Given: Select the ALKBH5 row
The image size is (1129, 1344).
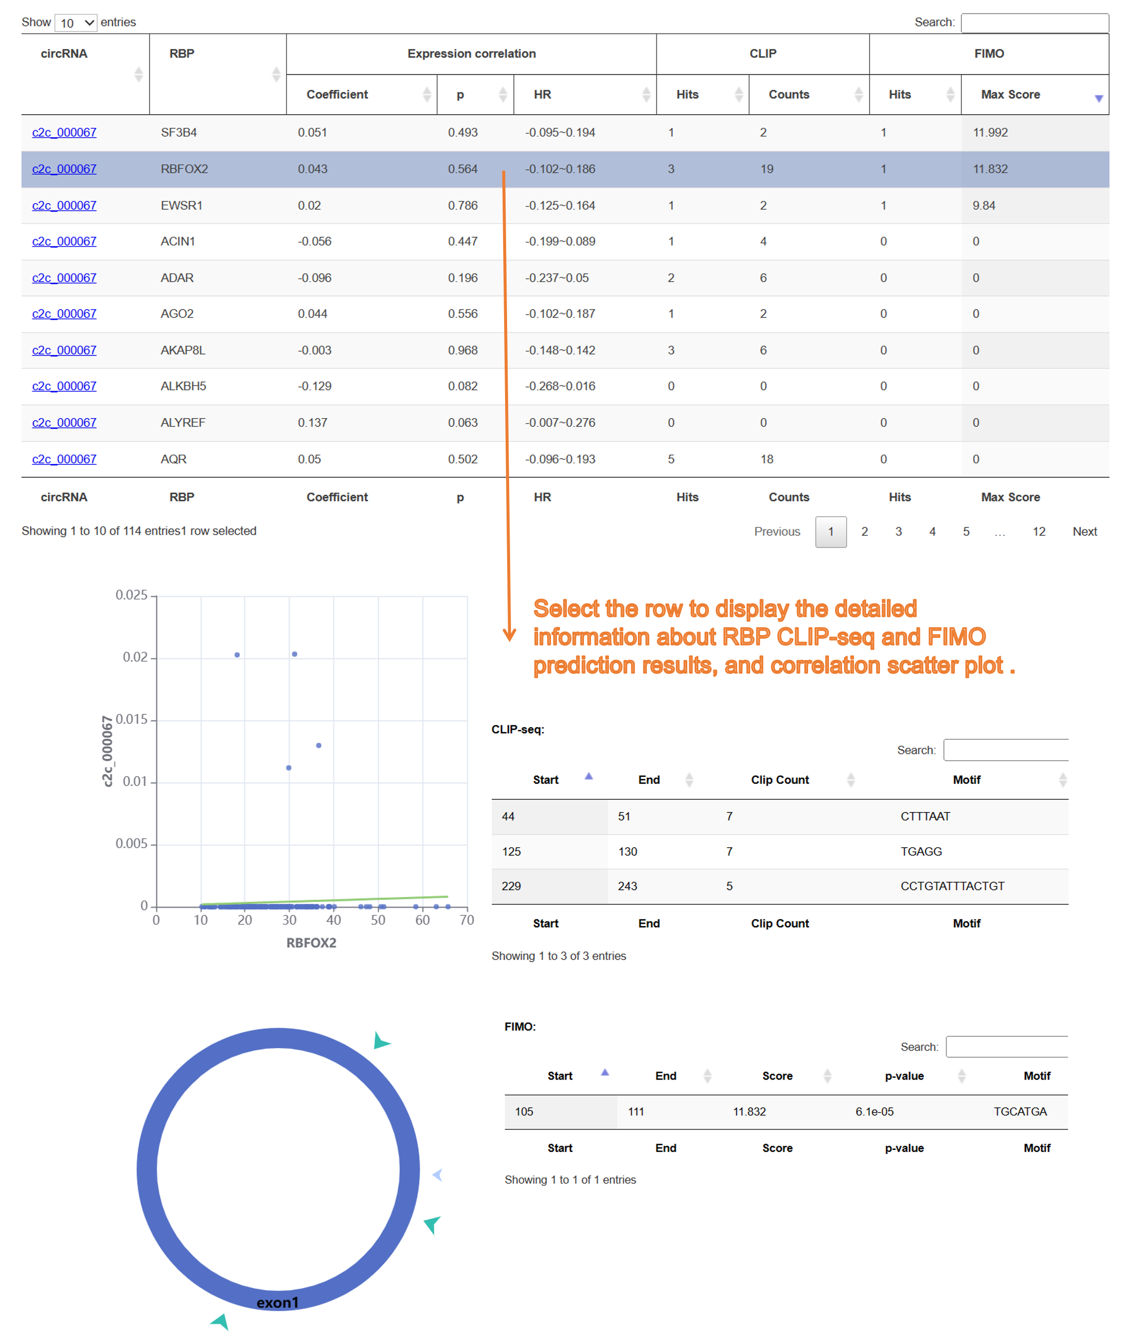Looking at the screenshot, I should 565,386.
